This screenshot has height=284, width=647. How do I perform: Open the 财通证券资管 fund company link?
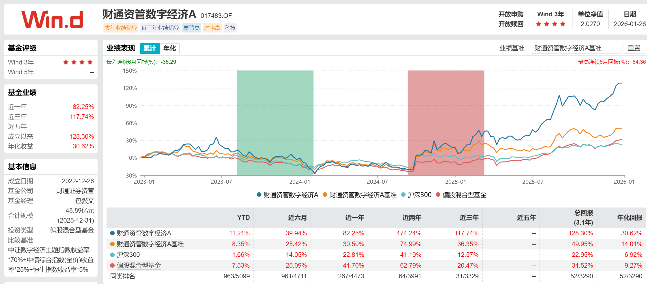click(x=75, y=191)
